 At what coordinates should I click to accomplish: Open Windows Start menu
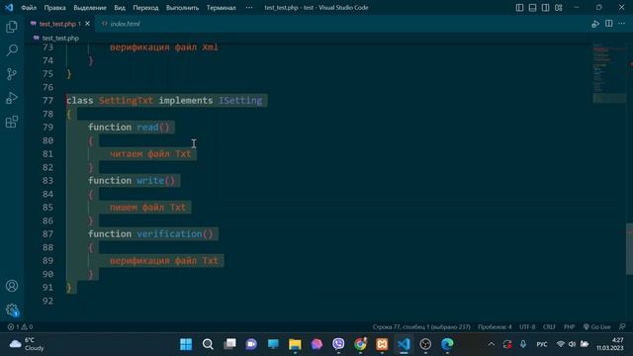coord(186,344)
